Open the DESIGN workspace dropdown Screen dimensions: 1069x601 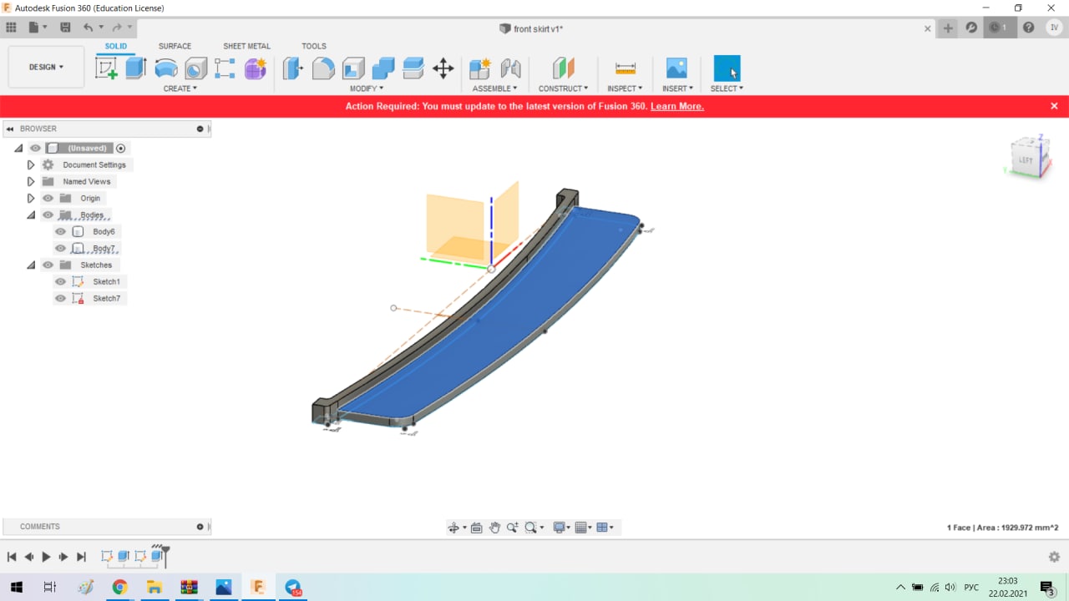(x=46, y=67)
